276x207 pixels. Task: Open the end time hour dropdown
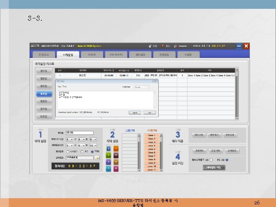pyautogui.click(x=69, y=146)
